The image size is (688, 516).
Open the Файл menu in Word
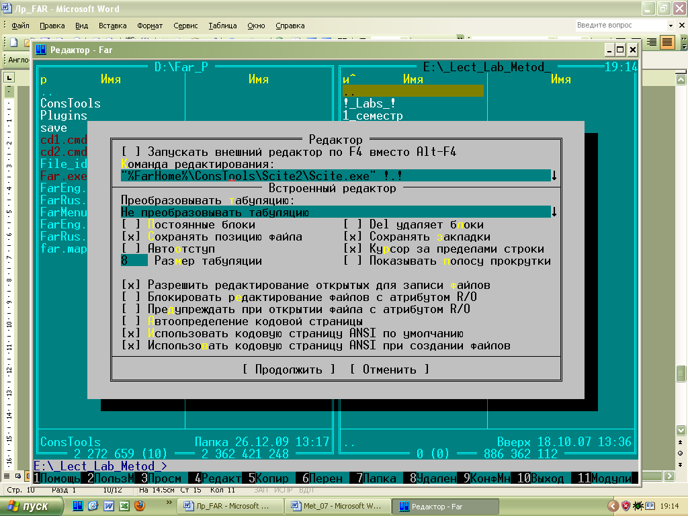tap(20, 26)
